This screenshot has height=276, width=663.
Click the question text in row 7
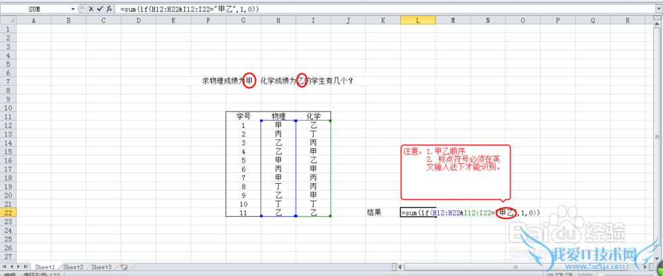tap(278, 82)
